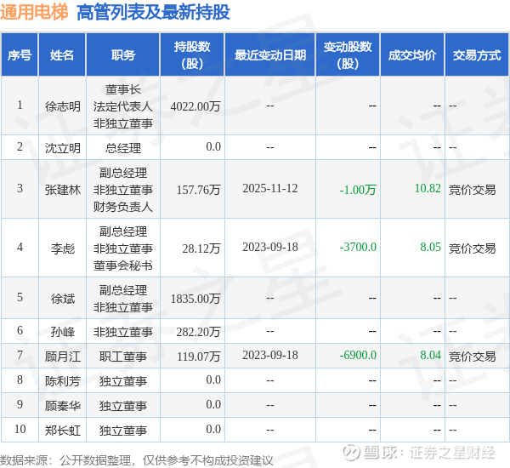510x468 pixels.
Task: Click the position 总经理
Action: [123, 148]
